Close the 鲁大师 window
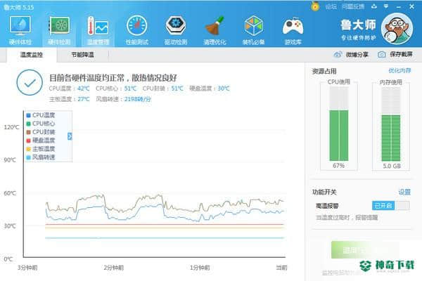The width and height of the screenshot is (422, 281). (x=411, y=6)
